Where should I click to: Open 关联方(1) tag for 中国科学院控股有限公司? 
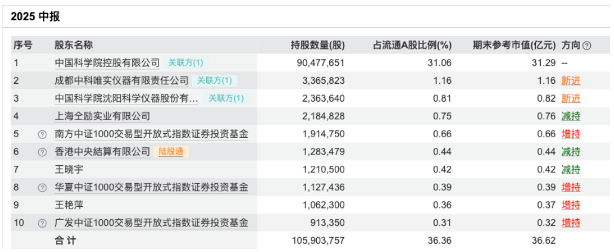pyautogui.click(x=186, y=62)
